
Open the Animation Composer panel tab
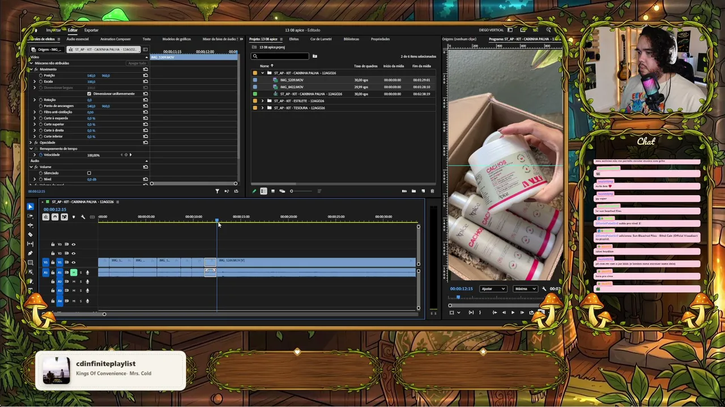tap(116, 39)
